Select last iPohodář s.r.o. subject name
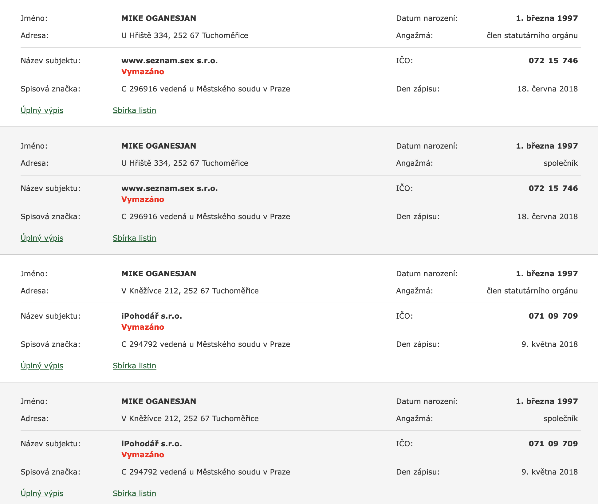Image resolution: width=598 pixels, height=504 pixels. point(152,444)
